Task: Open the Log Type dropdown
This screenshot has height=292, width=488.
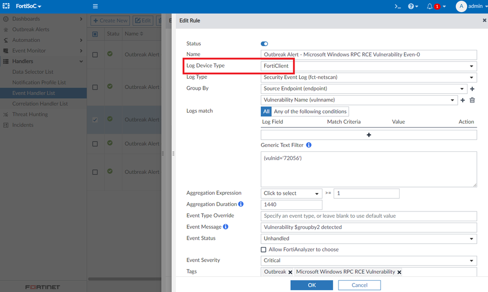Action: pyautogui.click(x=369, y=77)
